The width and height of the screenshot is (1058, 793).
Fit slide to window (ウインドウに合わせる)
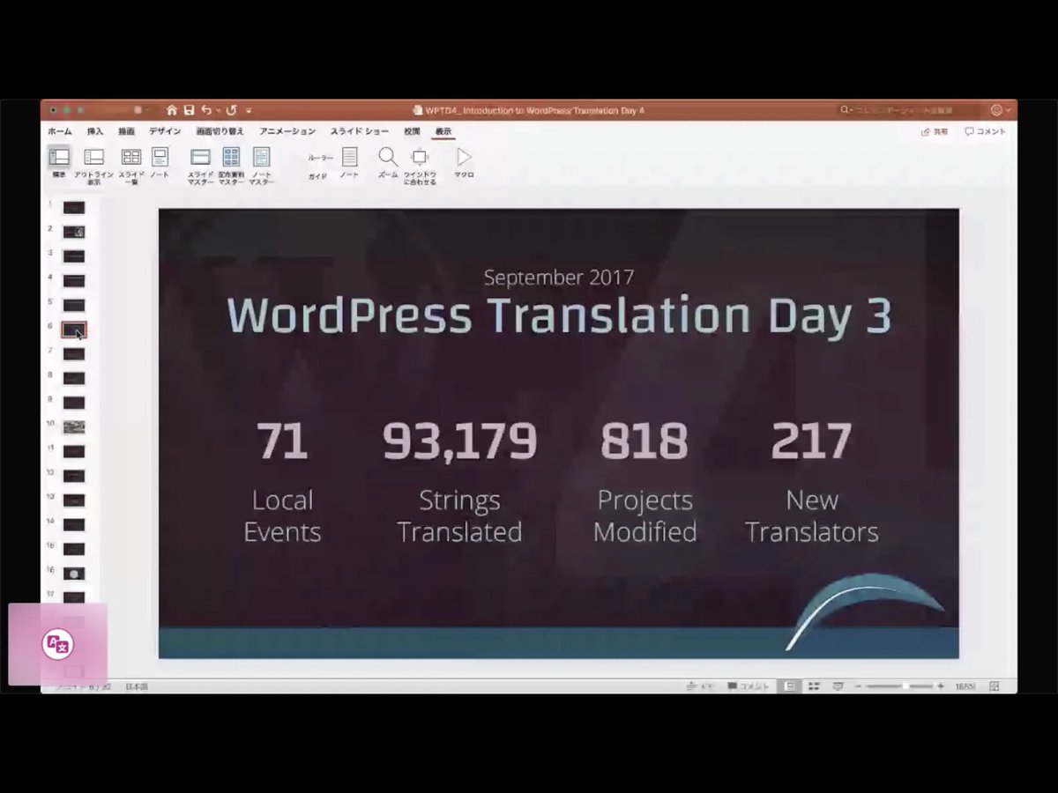pos(420,157)
